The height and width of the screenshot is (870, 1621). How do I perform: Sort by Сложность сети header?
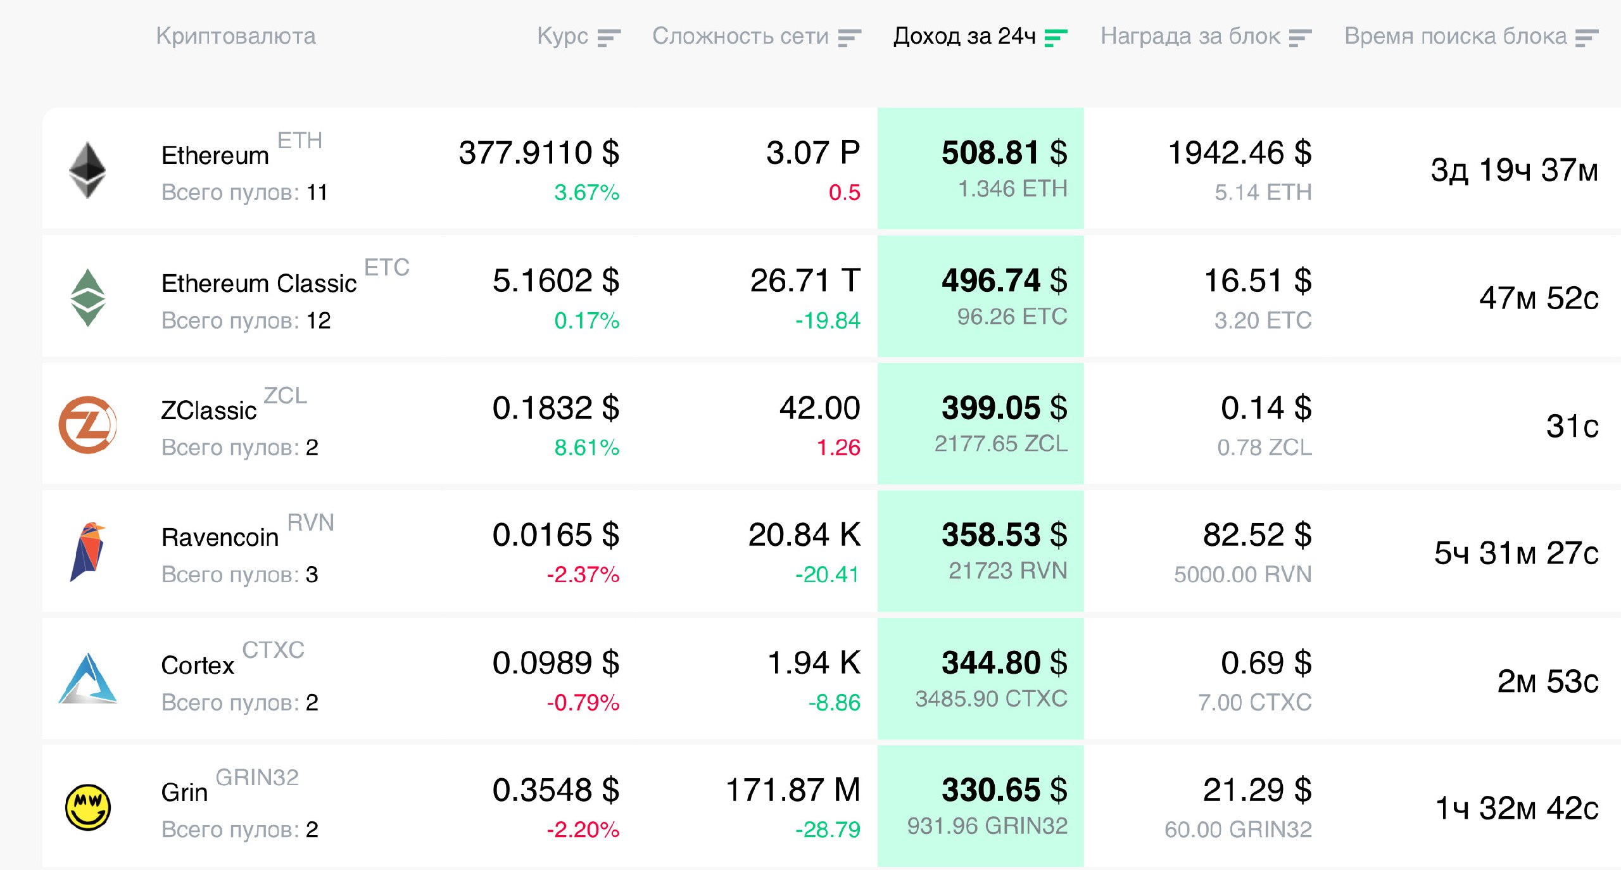coord(740,36)
